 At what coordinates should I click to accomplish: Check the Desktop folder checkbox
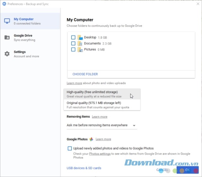[x=73, y=37]
